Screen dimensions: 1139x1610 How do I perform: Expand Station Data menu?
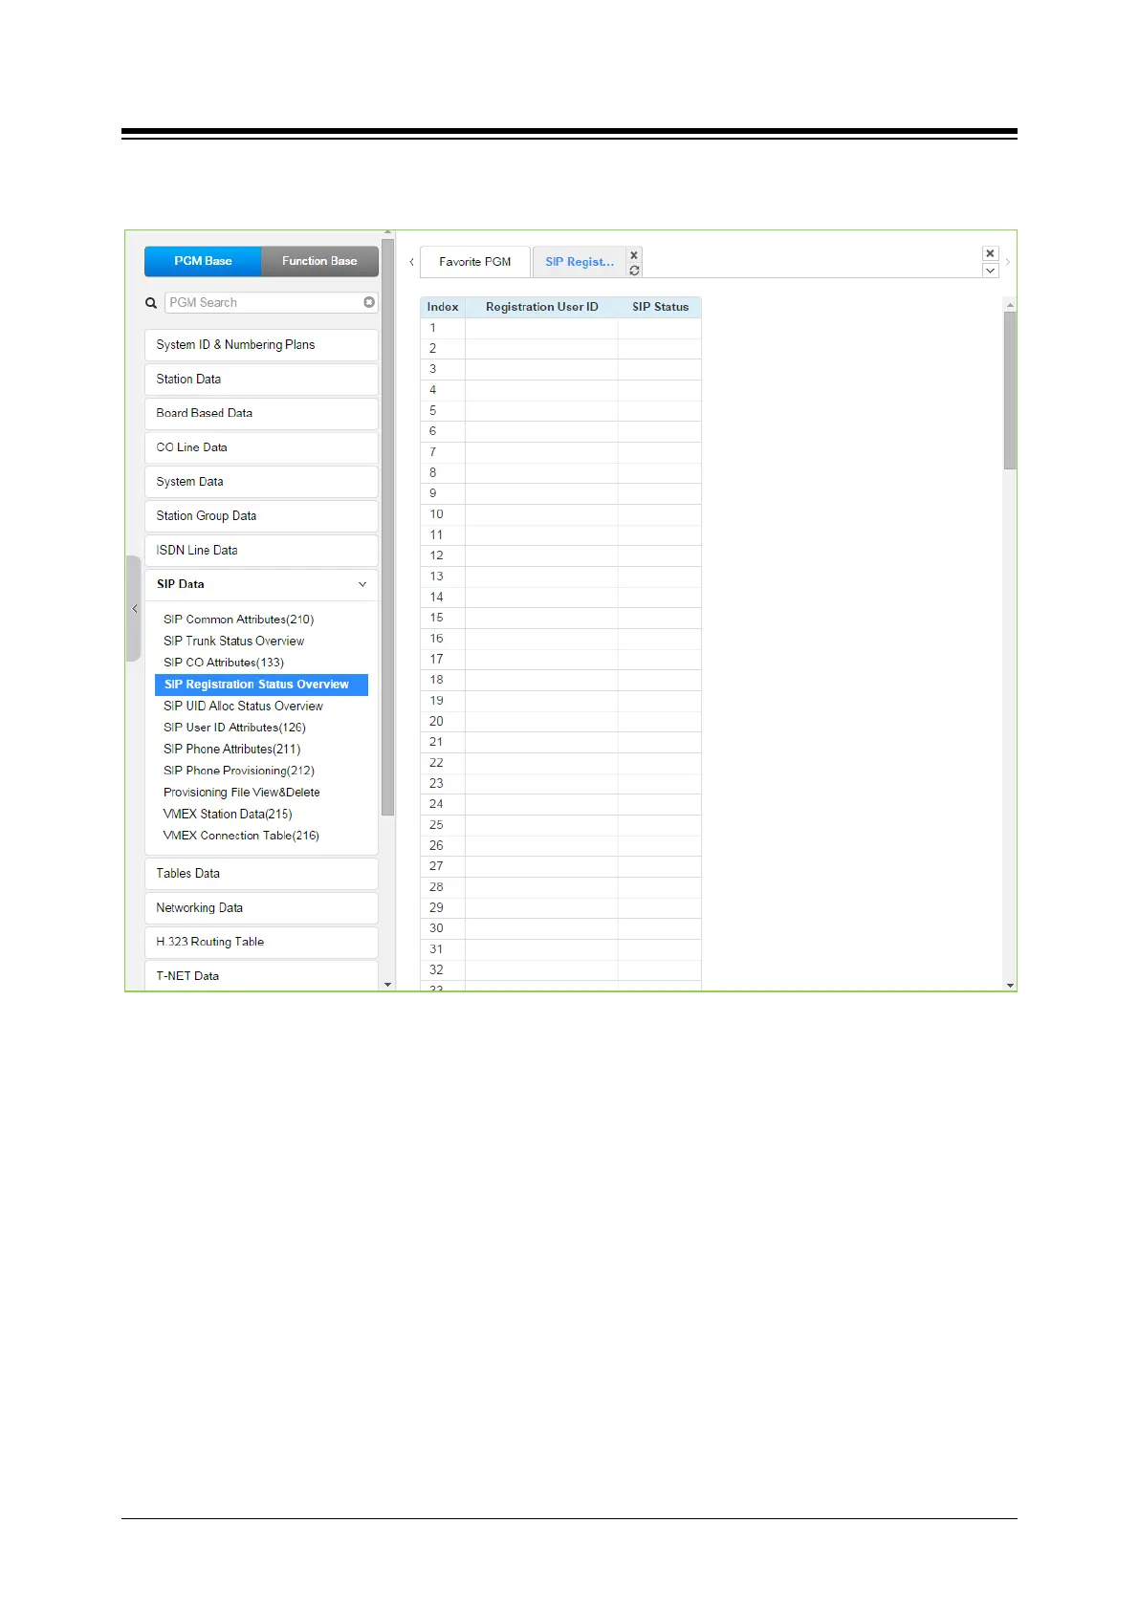(x=261, y=380)
